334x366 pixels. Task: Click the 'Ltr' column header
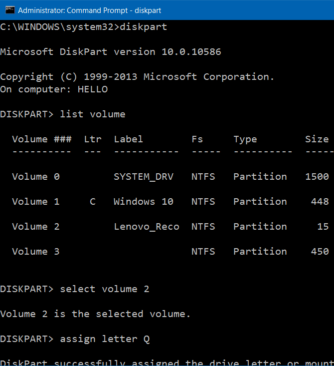pyautogui.click(x=93, y=139)
